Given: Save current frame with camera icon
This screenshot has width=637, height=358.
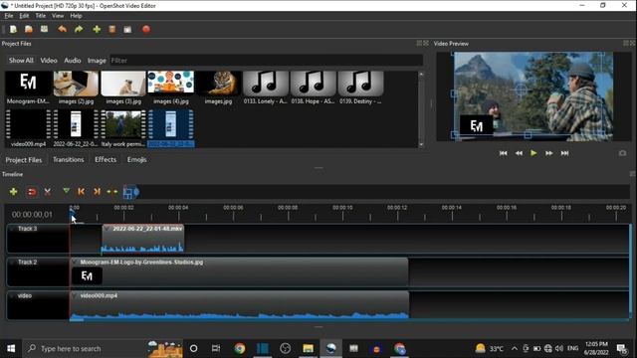Looking at the screenshot, I should 622,153.
